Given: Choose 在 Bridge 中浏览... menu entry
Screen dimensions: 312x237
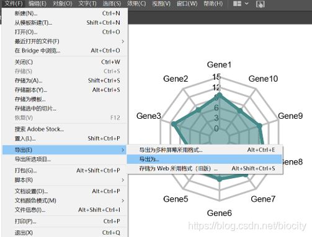Looking at the screenshot, I should coord(65,51).
